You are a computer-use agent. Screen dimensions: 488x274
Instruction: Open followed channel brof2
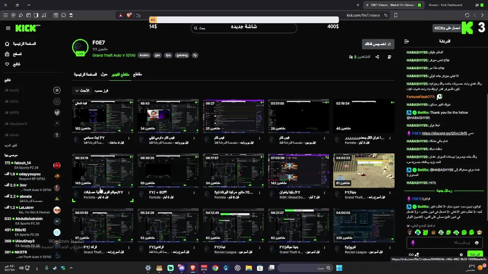[32, 90]
